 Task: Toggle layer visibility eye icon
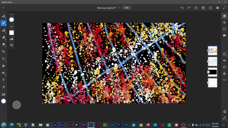(x=224, y=60)
